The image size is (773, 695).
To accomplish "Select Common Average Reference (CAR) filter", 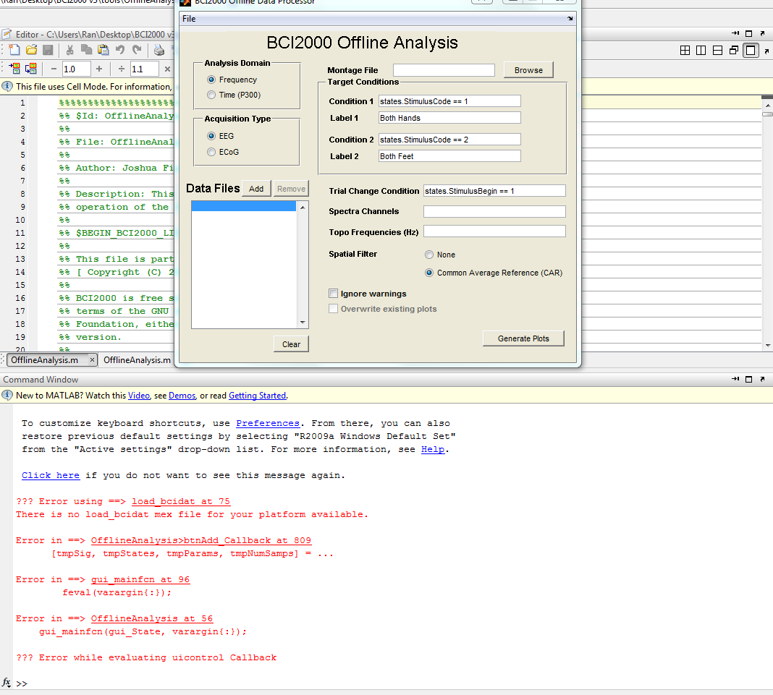I will pyautogui.click(x=429, y=273).
